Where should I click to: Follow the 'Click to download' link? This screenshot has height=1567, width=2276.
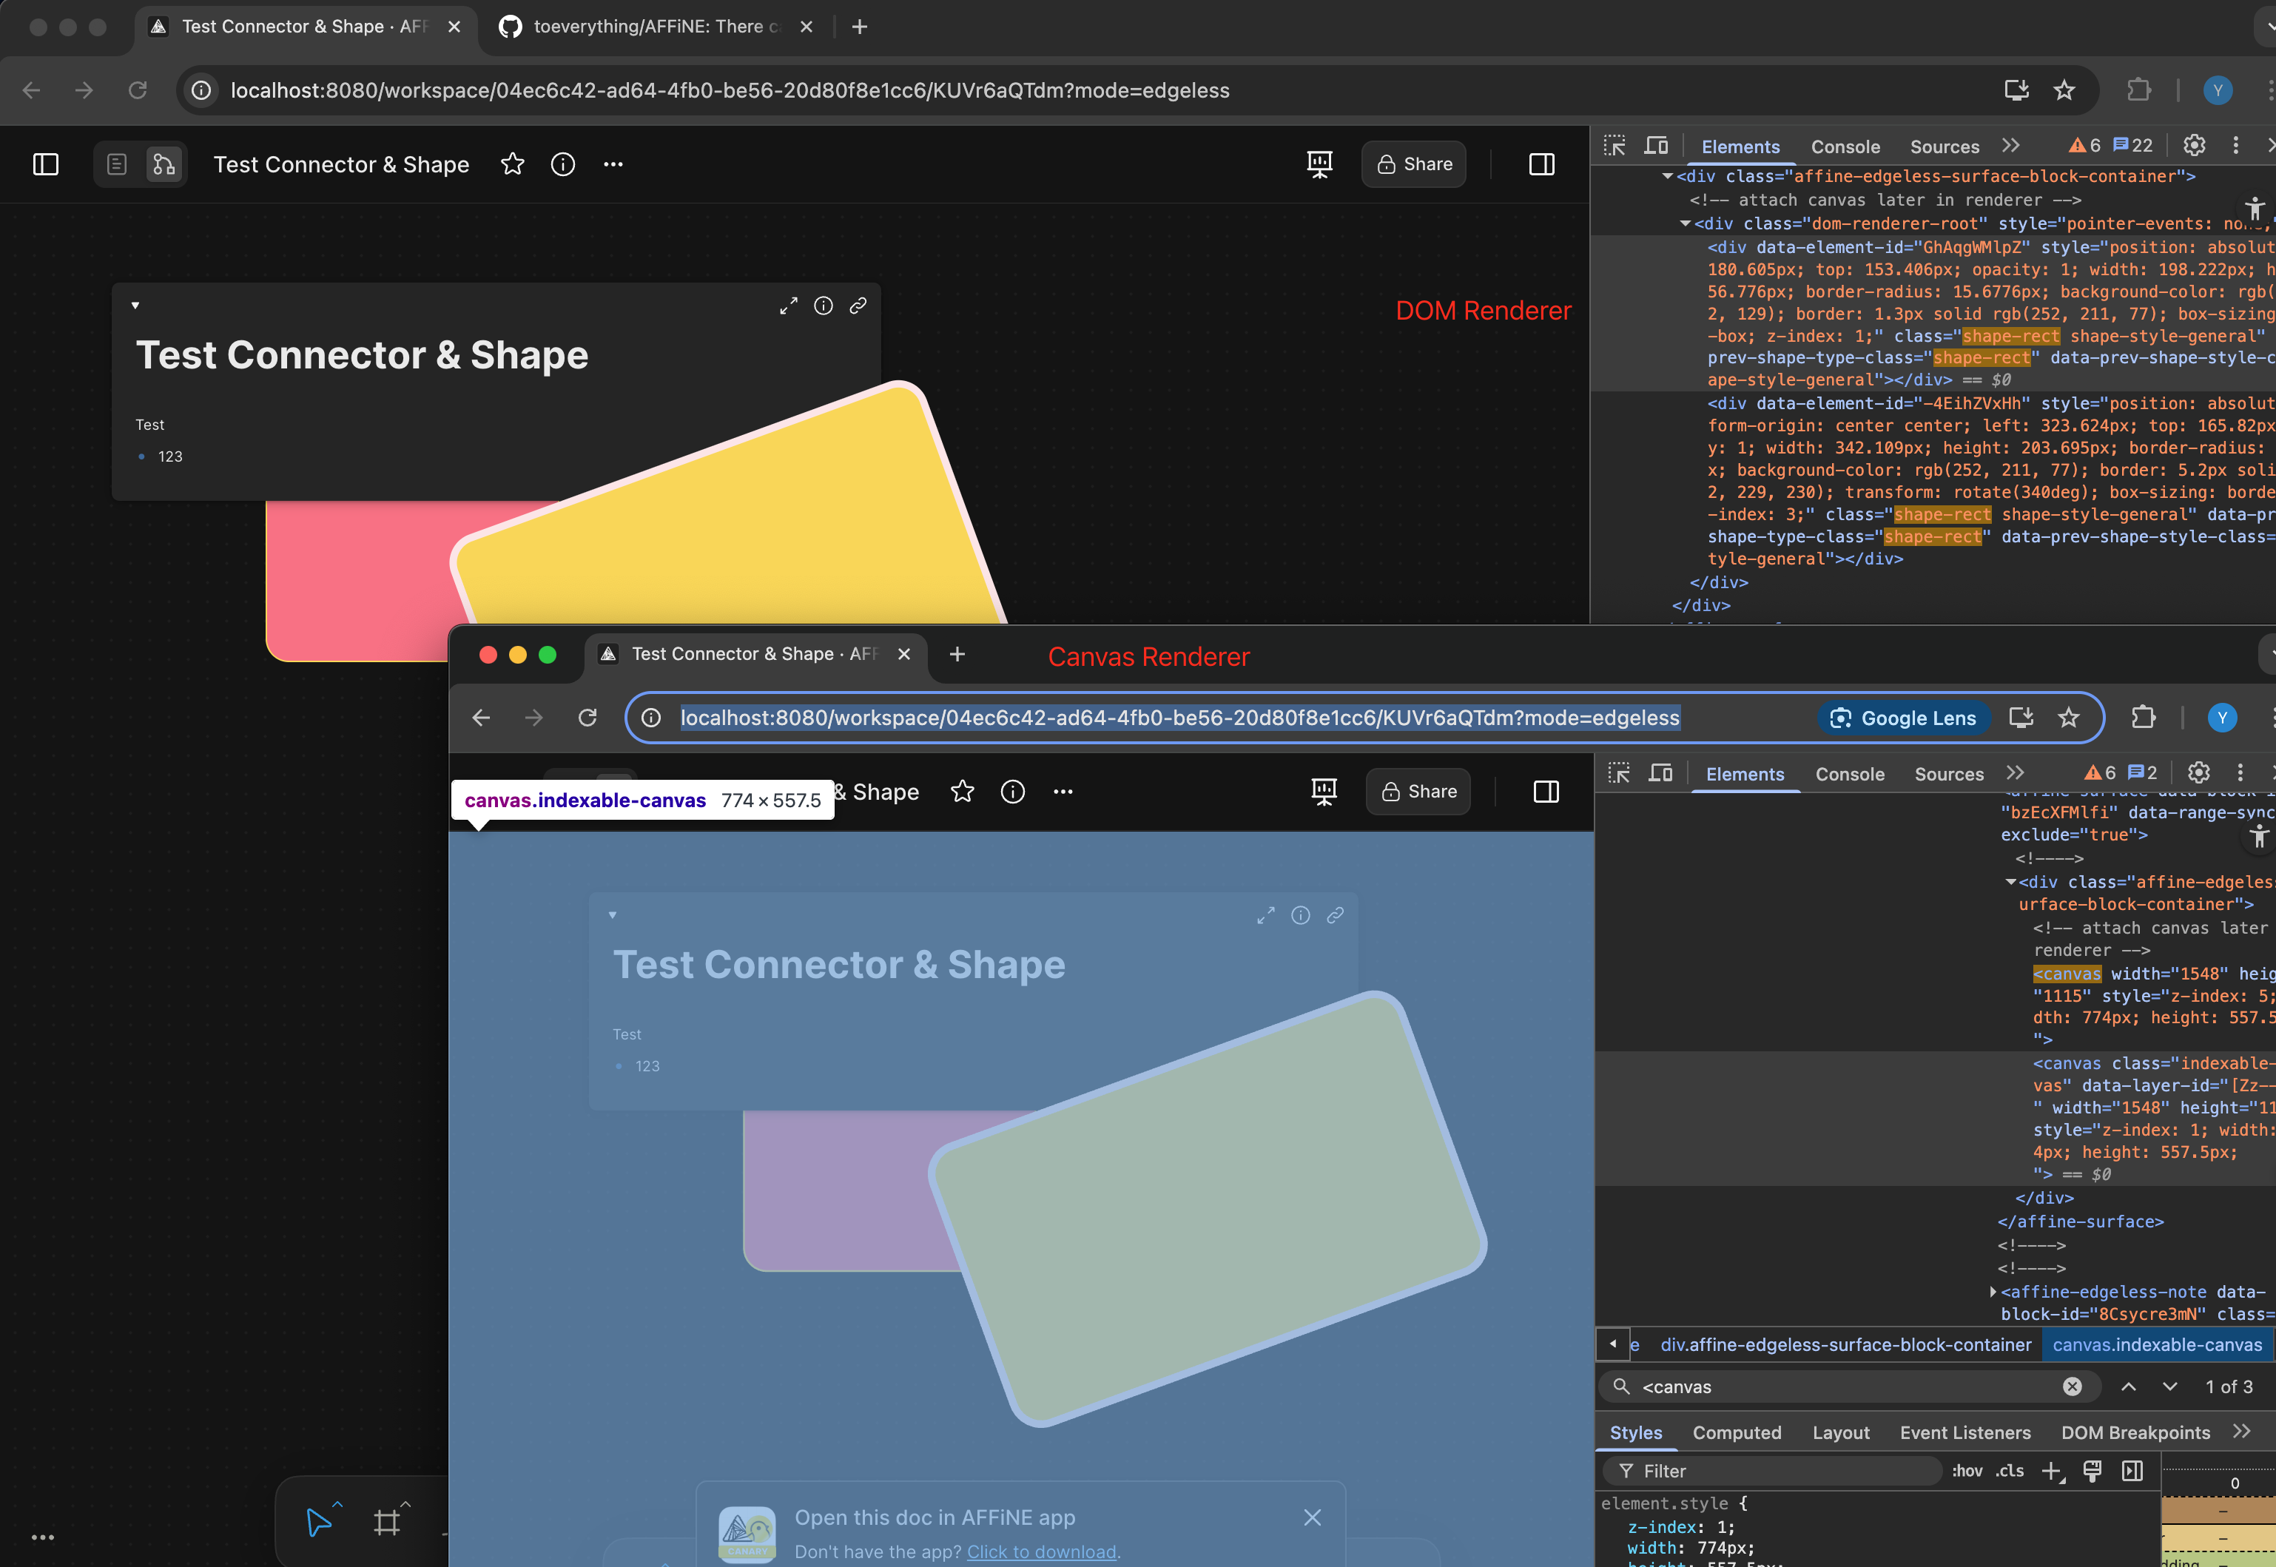click(x=1041, y=1551)
